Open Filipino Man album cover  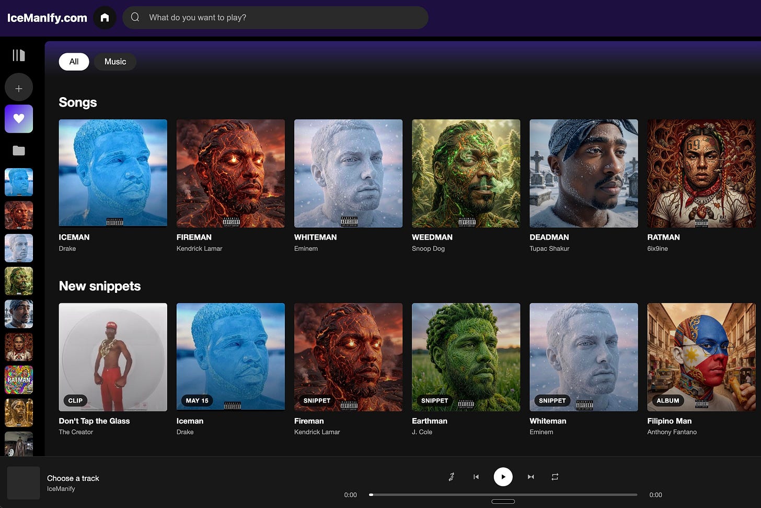[x=701, y=357]
